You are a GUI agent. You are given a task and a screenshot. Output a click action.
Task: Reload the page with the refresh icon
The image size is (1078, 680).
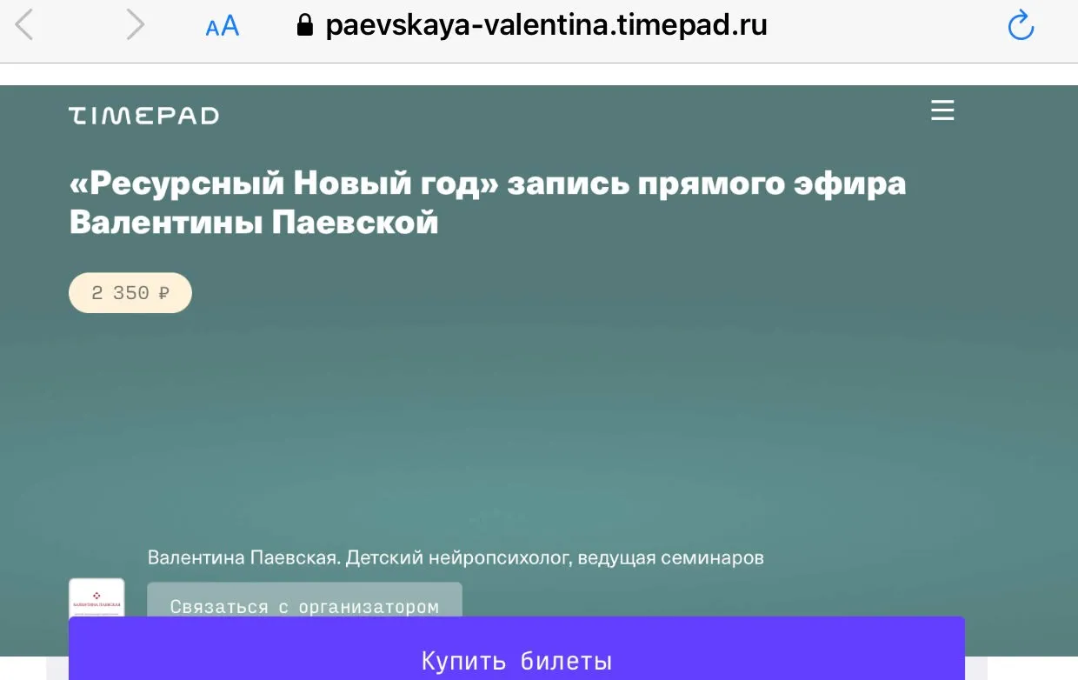point(1020,26)
